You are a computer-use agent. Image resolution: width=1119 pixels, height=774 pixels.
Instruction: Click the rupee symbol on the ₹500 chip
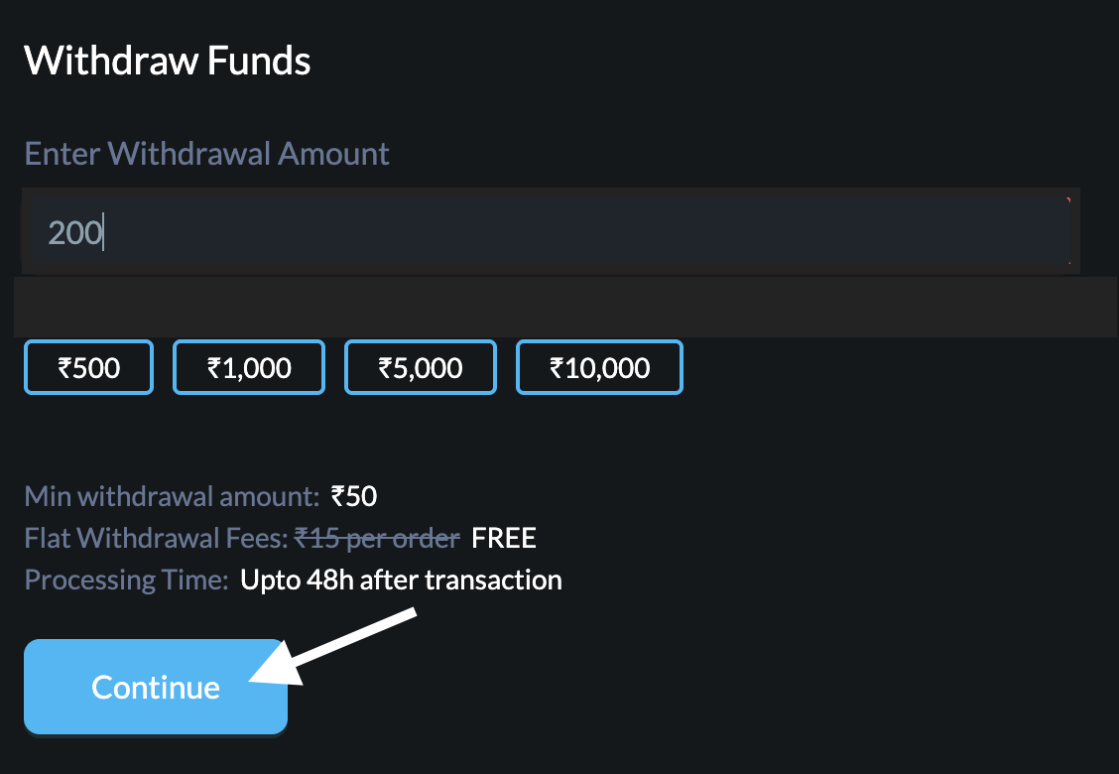tap(64, 369)
